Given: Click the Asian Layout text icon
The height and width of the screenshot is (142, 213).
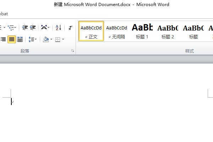Looking at the screenshot, I should tap(44, 27).
